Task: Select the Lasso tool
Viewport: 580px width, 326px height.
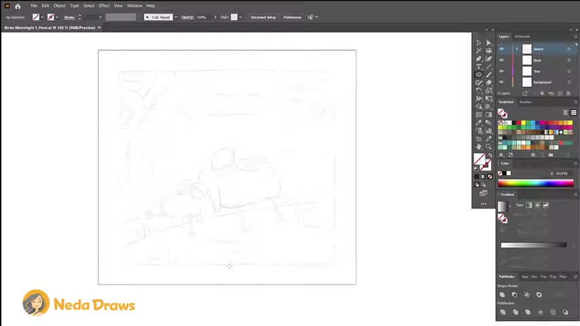Action: coord(488,51)
